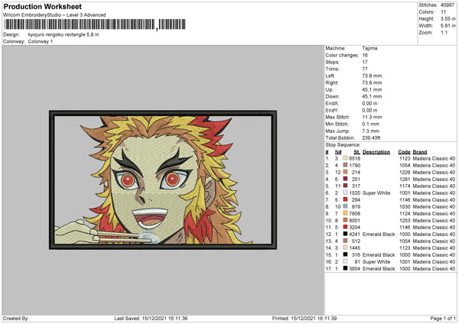459x324 pixels.
Task: Click the 'Page 1 of 1' footer text
Action: coord(443,318)
